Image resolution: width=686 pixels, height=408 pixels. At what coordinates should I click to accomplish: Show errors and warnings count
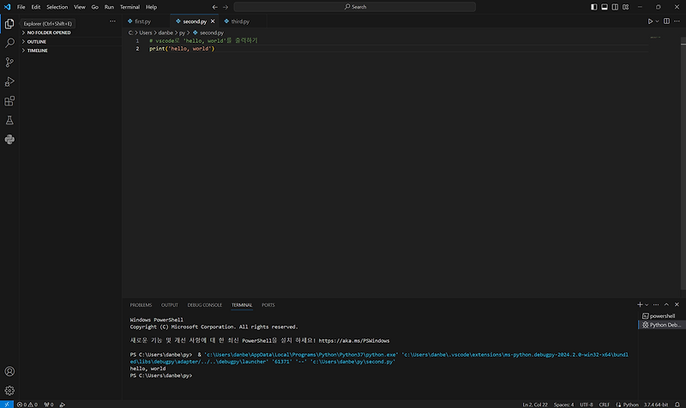tap(27, 405)
